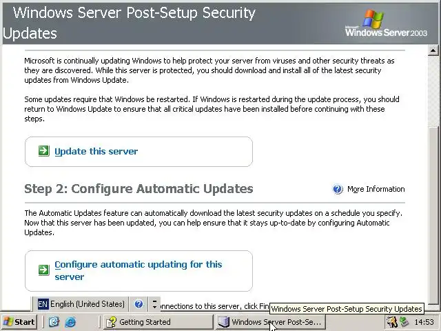Click the EN language indicator icon
The image size is (441, 331).
pyautogui.click(x=43, y=304)
